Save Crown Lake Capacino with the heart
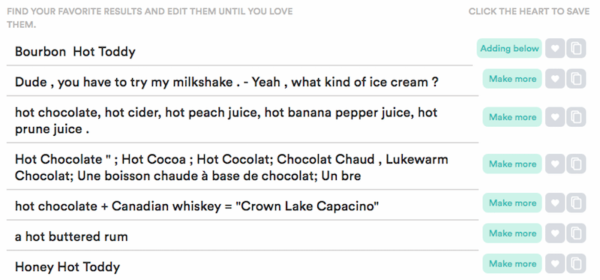The image size is (600, 280). (555, 203)
